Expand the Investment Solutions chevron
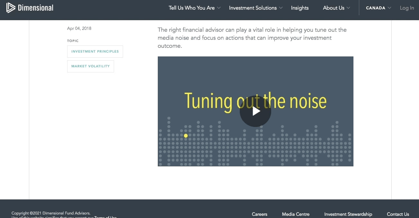The image size is (419, 218). [x=281, y=8]
